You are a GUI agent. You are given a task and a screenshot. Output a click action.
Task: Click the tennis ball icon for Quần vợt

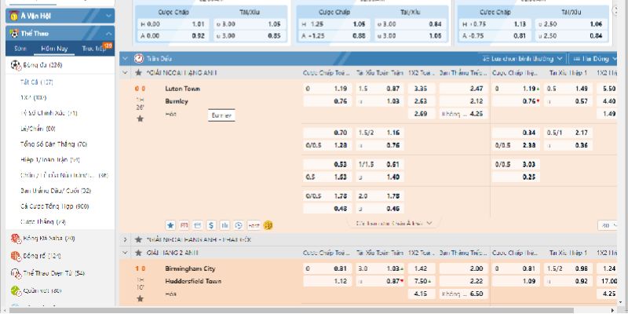tap(15, 290)
